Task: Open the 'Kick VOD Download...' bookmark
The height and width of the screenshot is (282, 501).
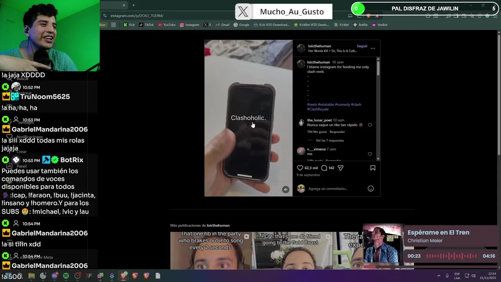Action: (272, 25)
